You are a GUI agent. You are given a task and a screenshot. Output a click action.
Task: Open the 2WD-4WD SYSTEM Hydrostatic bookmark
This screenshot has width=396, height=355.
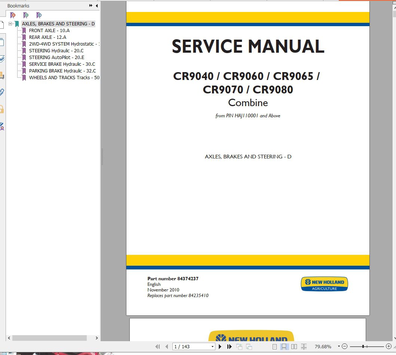(x=64, y=44)
